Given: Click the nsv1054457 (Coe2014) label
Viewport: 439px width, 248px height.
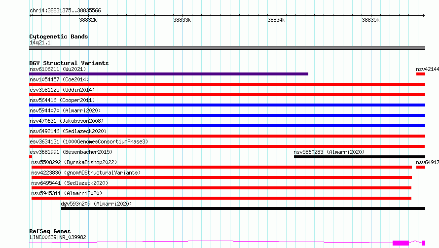Looking at the screenshot, I should click(59, 79).
